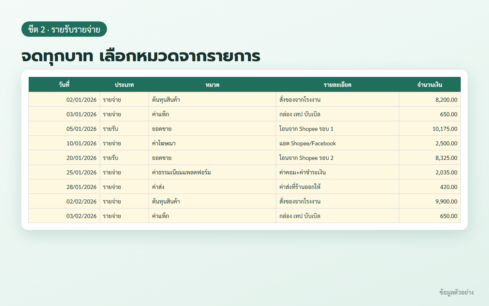Image resolution: width=489 pixels, height=306 pixels.
Task: Select the detail โอนจาก Shopee รอบ 2
Action: point(337,158)
